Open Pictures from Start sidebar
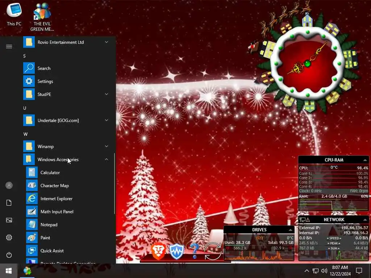The width and height of the screenshot is (371, 278). 9,220
